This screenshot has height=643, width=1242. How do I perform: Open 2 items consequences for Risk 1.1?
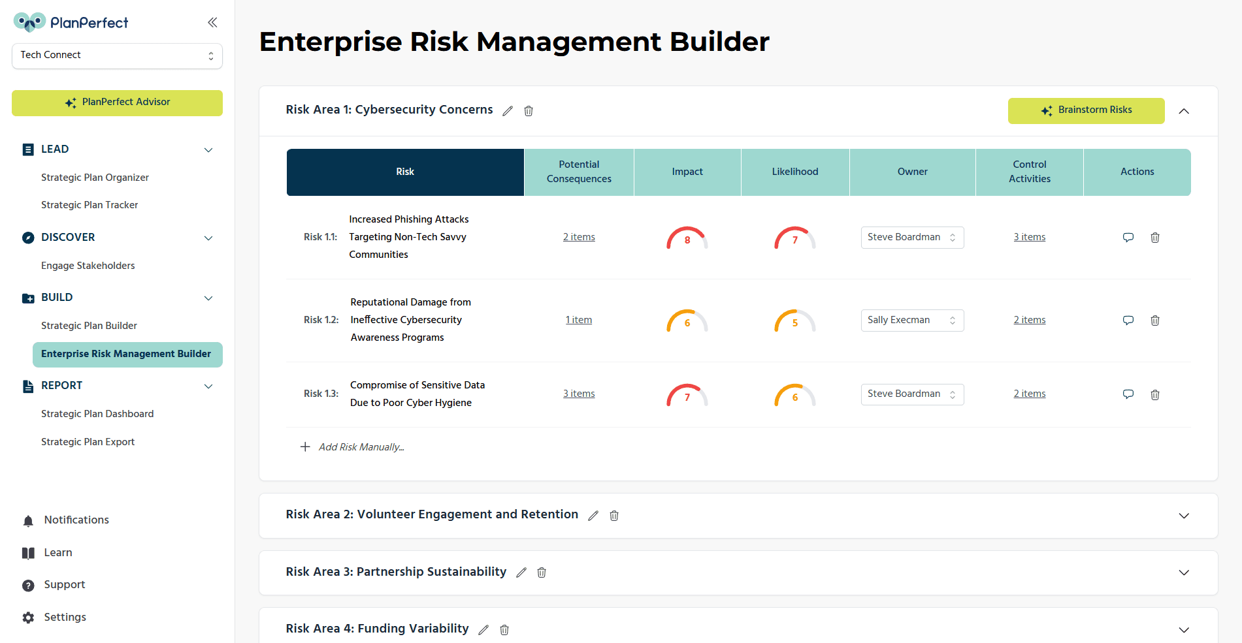click(x=579, y=237)
